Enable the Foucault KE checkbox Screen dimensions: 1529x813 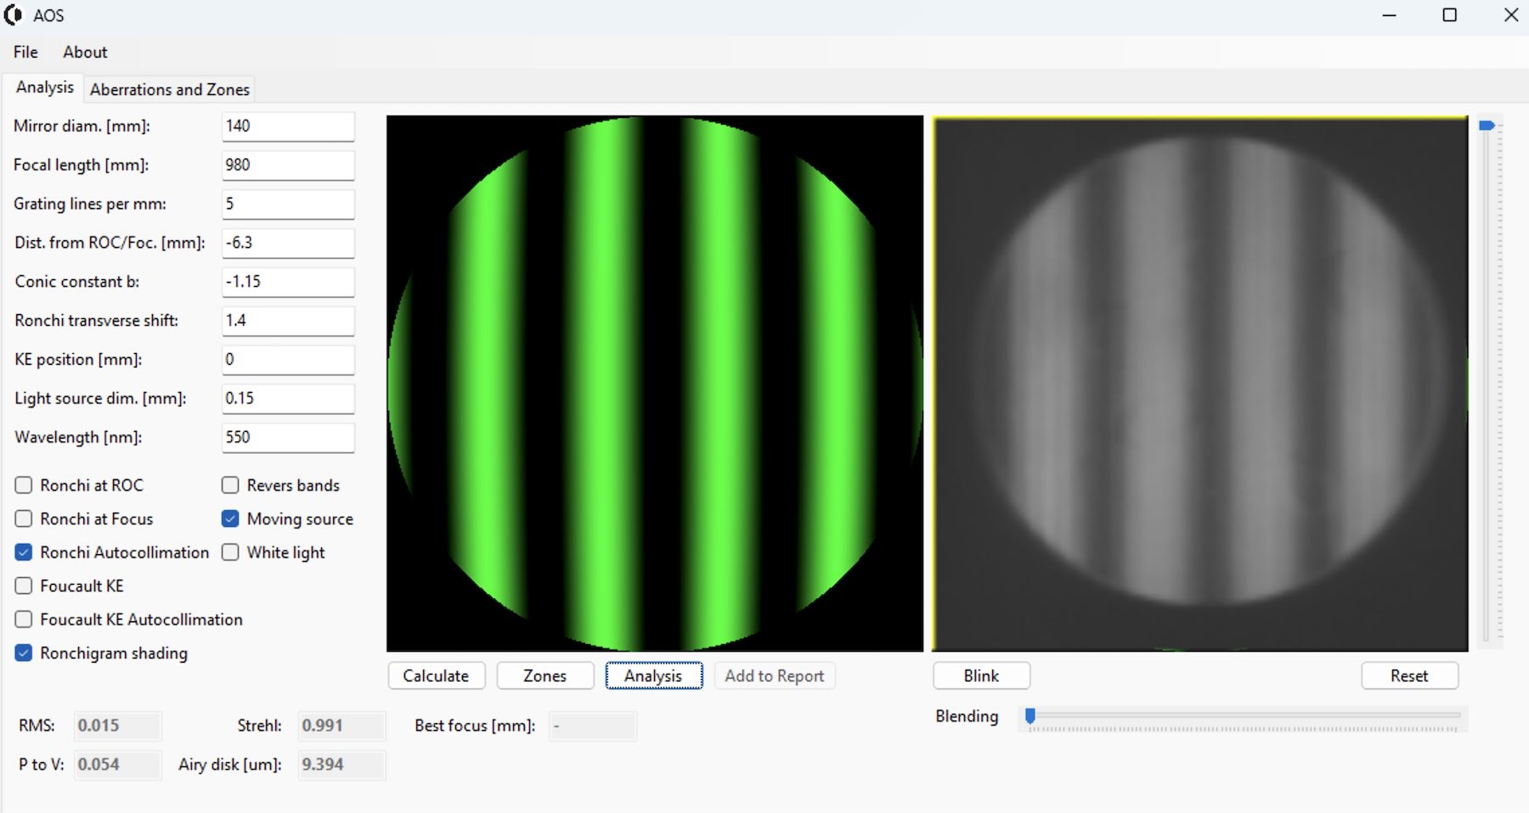click(24, 586)
